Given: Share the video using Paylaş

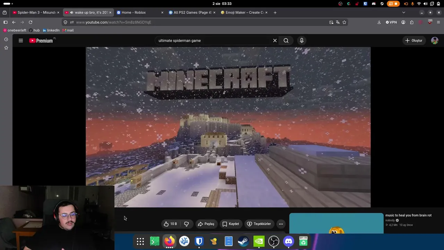Looking at the screenshot, I should tap(206, 224).
